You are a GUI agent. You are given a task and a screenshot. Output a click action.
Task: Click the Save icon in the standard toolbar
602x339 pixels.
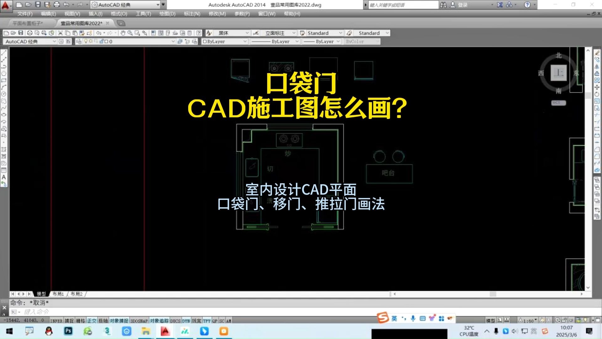(x=21, y=33)
